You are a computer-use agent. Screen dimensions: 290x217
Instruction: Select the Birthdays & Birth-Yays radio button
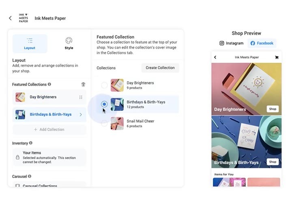pyautogui.click(x=104, y=104)
